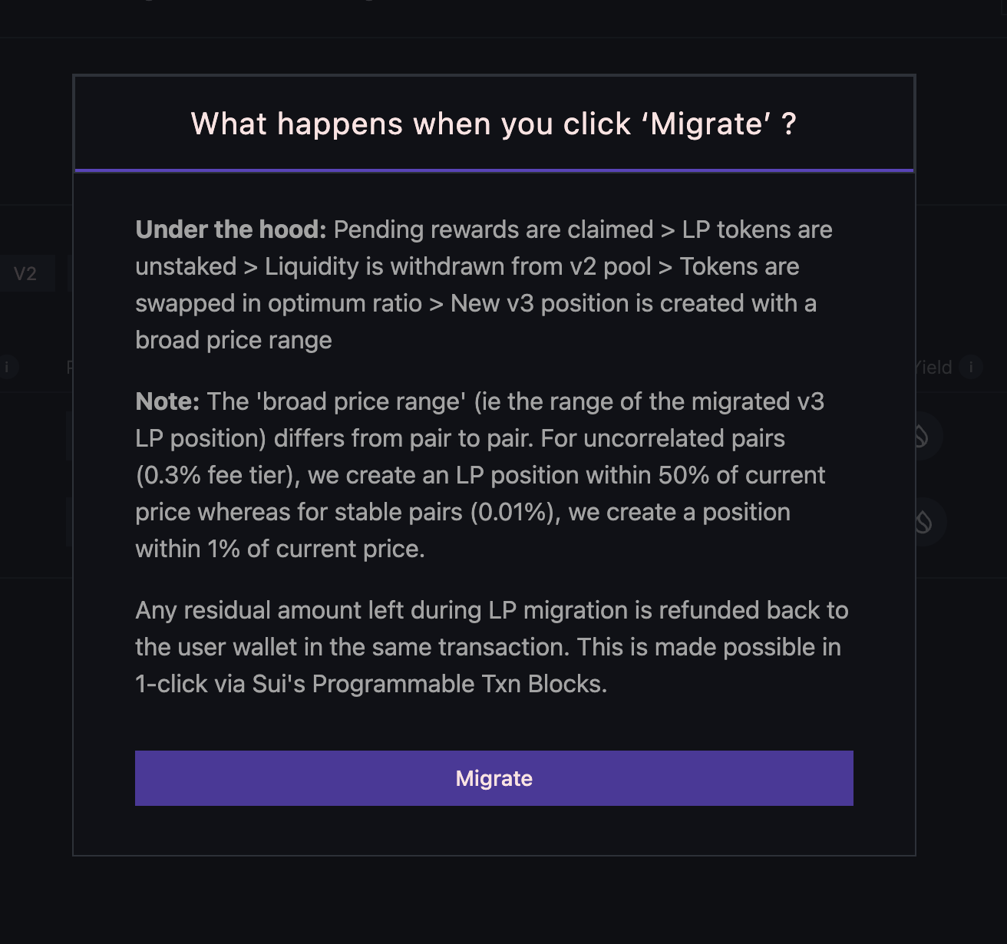This screenshot has height=944, width=1007.
Task: Click 'Liquidity is withdrawn from v2 pool' text
Action: (x=457, y=266)
